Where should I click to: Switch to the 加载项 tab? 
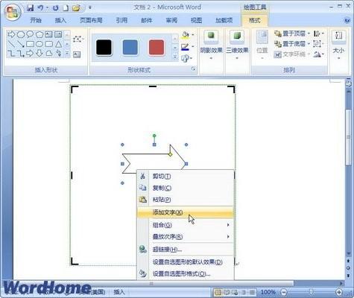pos(224,20)
